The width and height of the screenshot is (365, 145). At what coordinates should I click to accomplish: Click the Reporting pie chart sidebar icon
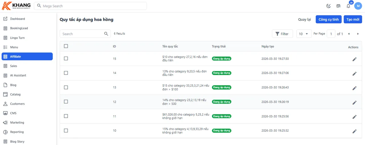point(5,132)
